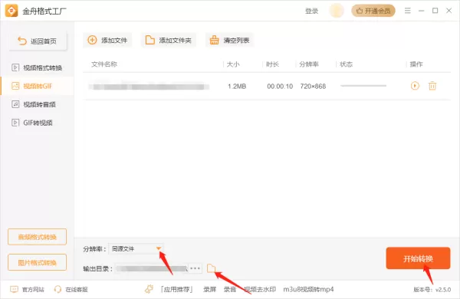460x299 pixels.
Task: Click the 操作 column header
Action: [416, 64]
